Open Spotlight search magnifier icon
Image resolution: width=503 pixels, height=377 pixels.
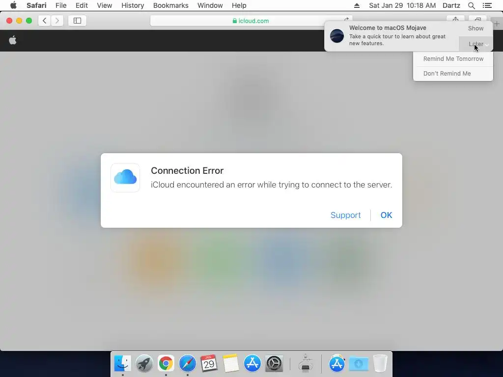[471, 5]
